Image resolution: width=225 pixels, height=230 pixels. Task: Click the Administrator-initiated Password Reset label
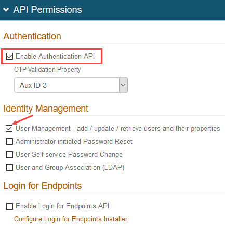coord(74,142)
